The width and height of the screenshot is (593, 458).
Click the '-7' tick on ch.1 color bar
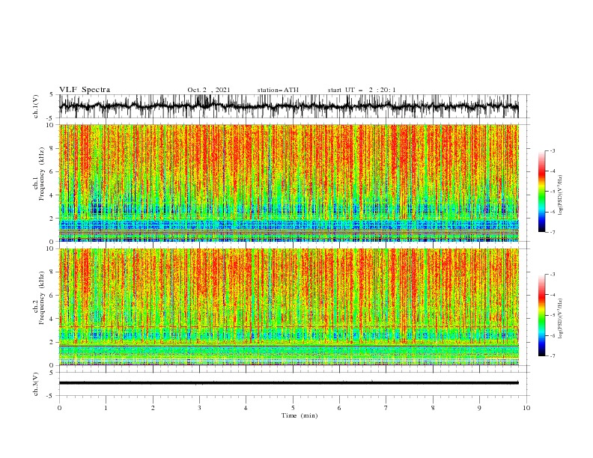click(553, 232)
